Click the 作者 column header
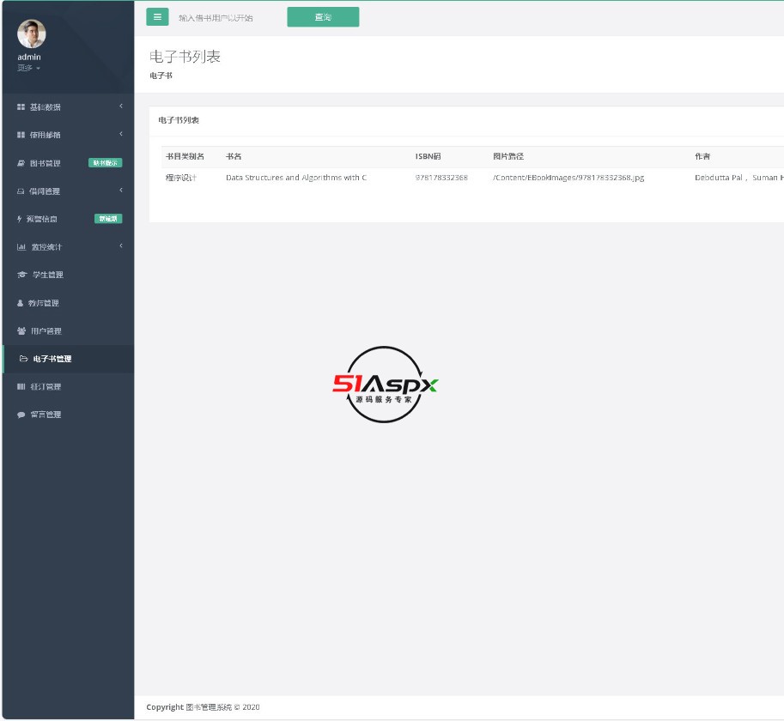The image size is (784, 721). tap(702, 156)
